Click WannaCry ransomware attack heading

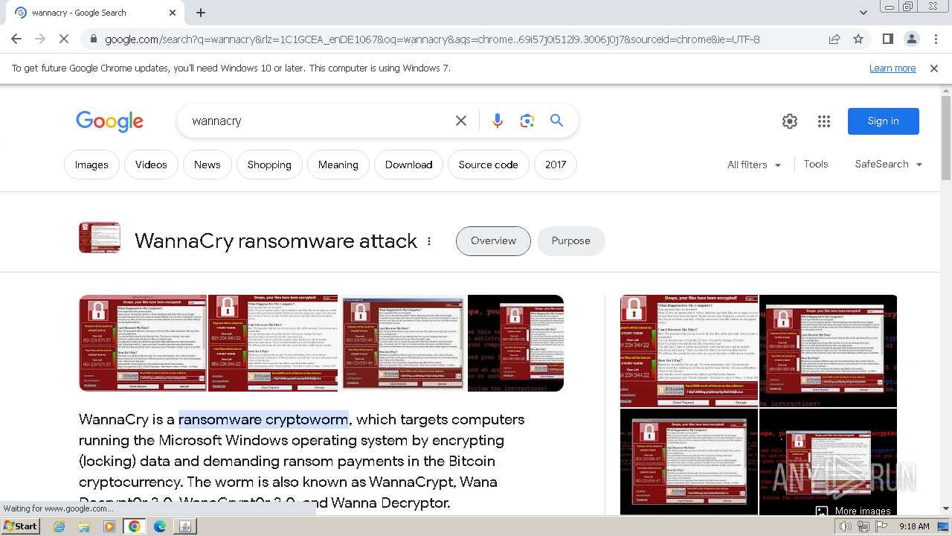click(276, 241)
